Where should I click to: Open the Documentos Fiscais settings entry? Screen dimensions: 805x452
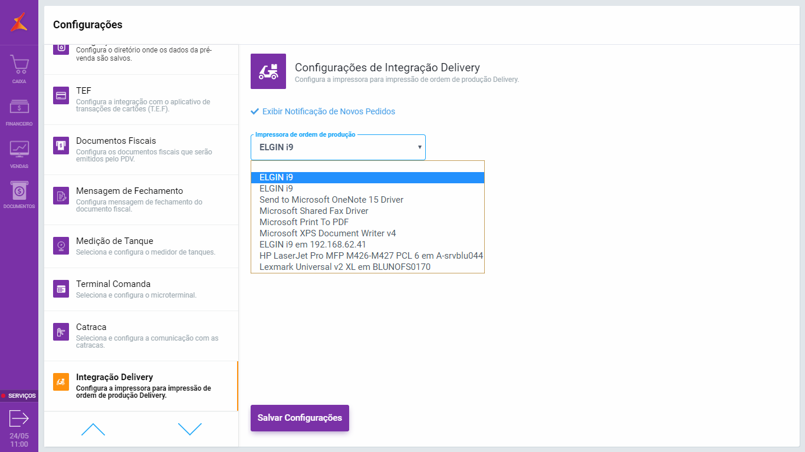[141, 150]
